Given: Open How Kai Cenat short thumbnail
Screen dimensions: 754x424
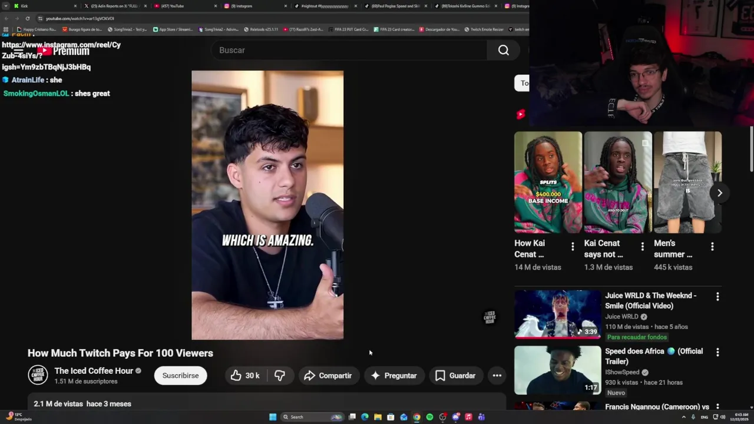Looking at the screenshot, I should click(548, 183).
